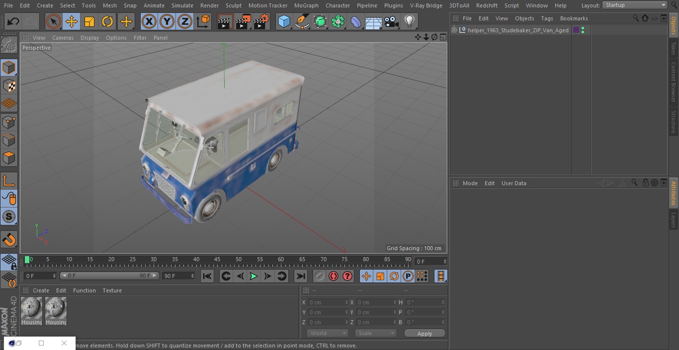This screenshot has height=350, width=679.
Task: Render the active view
Action: [225, 21]
